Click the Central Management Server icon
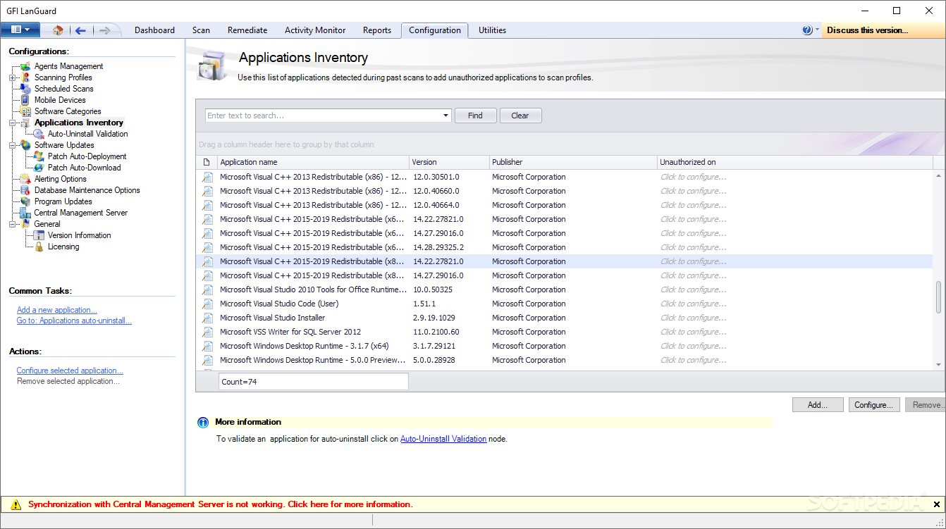This screenshot has height=529, width=946. coord(25,213)
